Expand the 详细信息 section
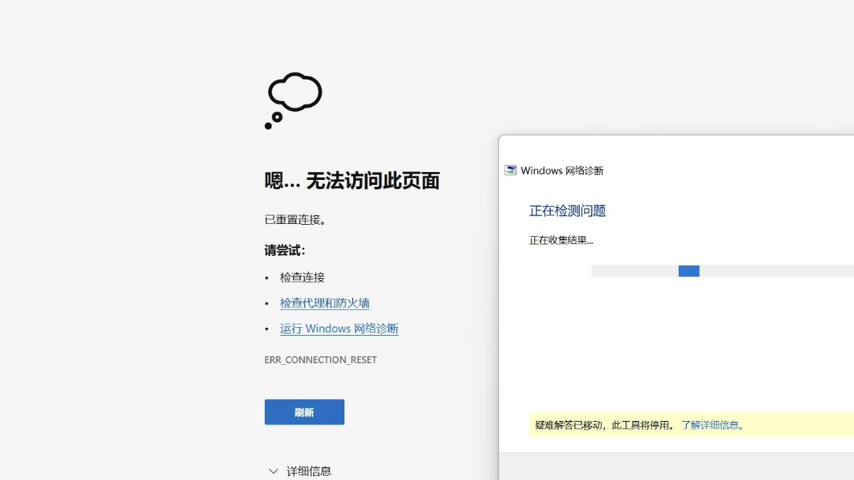This screenshot has width=854, height=480. [x=309, y=470]
